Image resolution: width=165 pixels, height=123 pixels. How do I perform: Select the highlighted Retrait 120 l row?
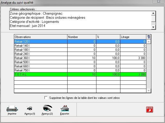point(40,42)
